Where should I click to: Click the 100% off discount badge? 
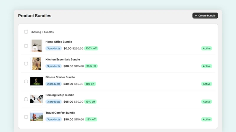(x=91, y=48)
